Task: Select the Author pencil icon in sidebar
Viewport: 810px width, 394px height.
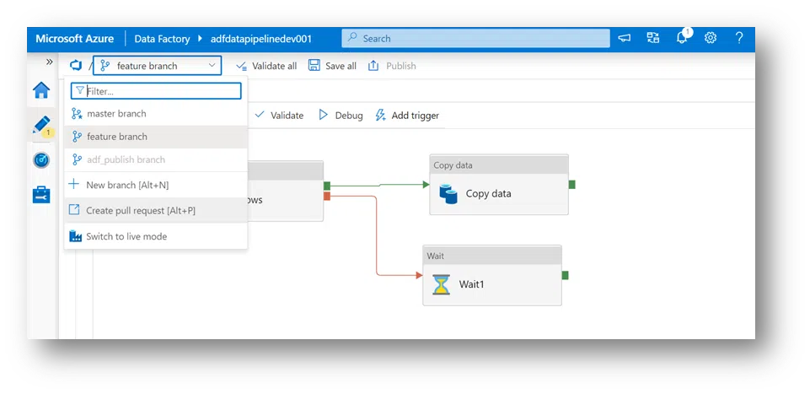Action: tap(41, 126)
